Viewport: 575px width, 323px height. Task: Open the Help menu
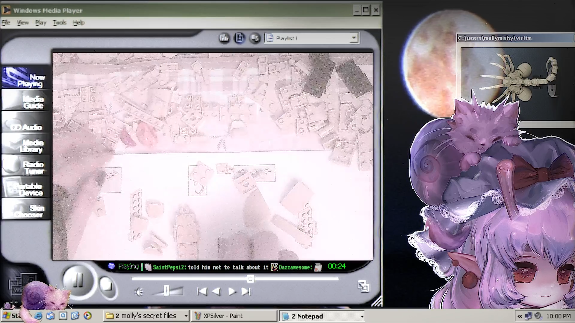79,22
